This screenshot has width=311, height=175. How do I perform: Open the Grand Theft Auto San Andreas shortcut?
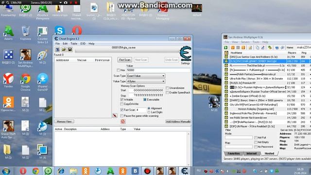[8, 129]
